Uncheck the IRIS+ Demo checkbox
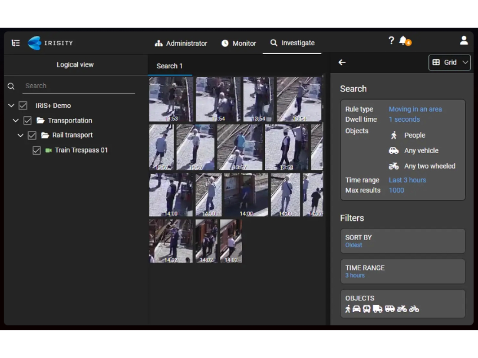 (x=23, y=106)
